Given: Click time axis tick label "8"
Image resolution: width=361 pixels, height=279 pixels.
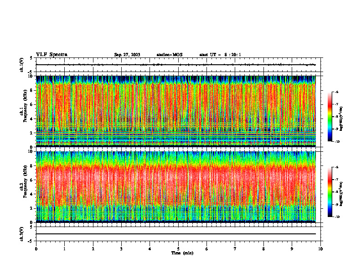Looking at the screenshot, I should pos(263,249).
